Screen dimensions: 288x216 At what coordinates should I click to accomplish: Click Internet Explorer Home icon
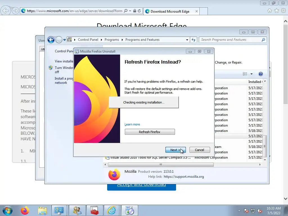(x=270, y=11)
